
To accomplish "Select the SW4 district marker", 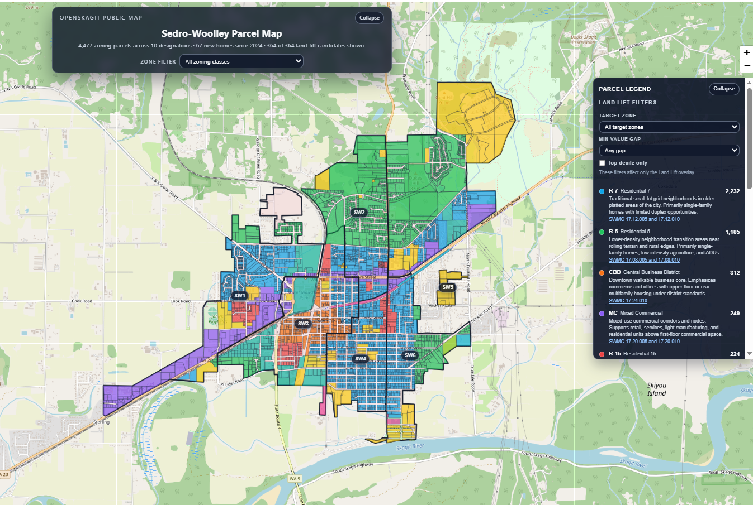I will click(360, 359).
